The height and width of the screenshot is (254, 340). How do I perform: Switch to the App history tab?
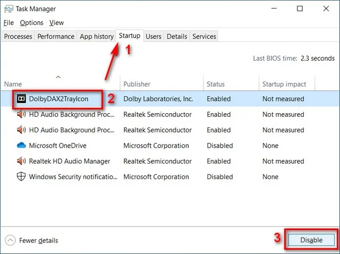click(97, 36)
